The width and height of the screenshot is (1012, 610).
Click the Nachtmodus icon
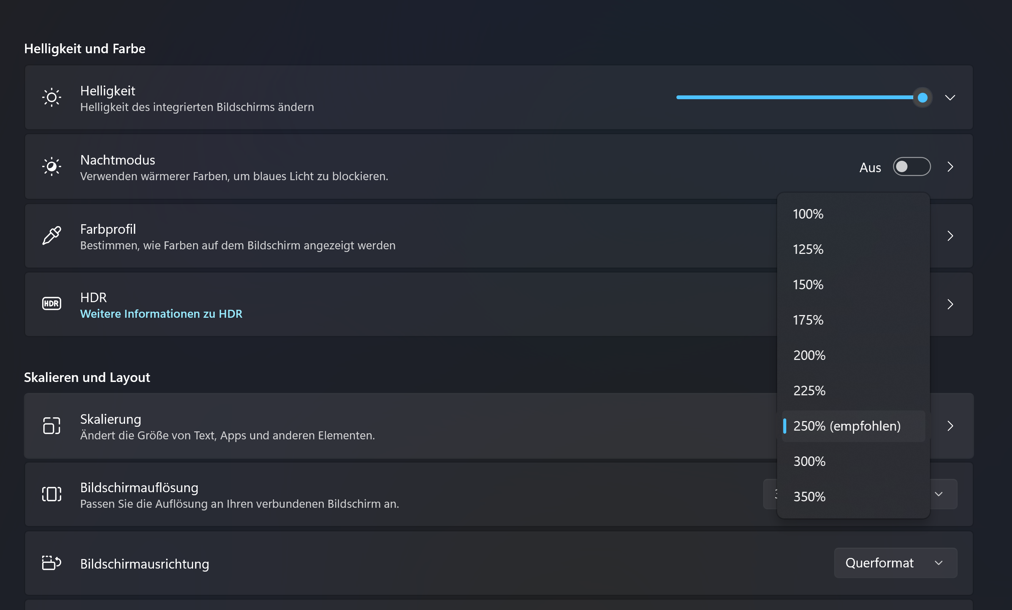click(x=51, y=167)
